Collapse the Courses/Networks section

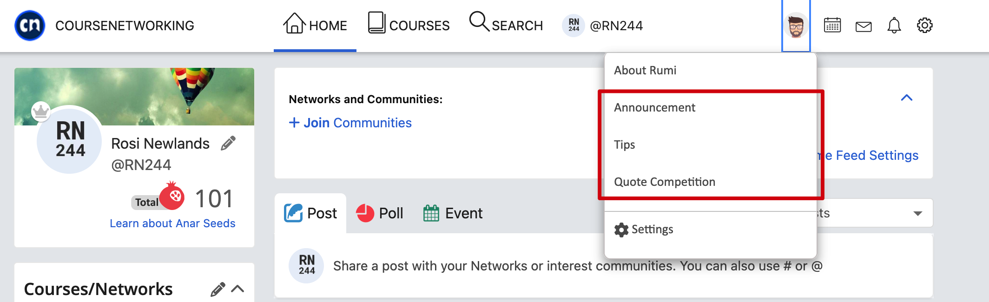(238, 289)
